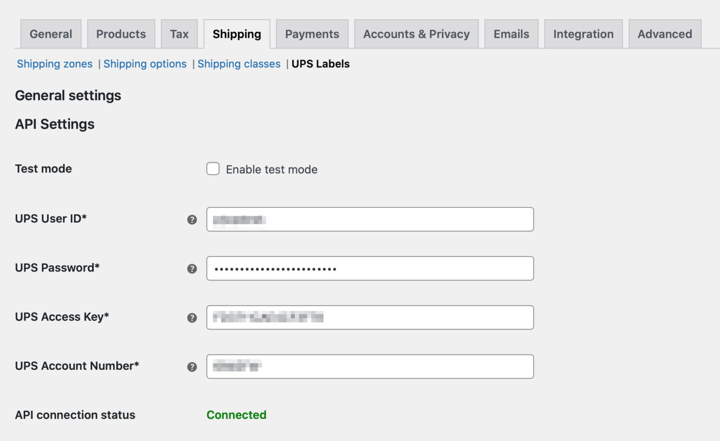The width and height of the screenshot is (720, 441).
Task: Select the UPS Labels section
Action: tap(320, 64)
